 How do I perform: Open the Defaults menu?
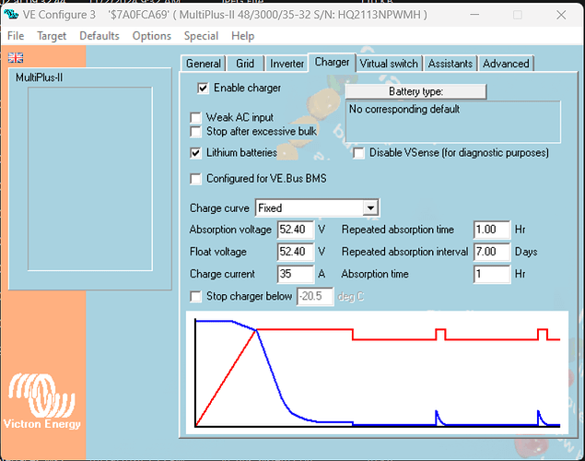point(99,36)
